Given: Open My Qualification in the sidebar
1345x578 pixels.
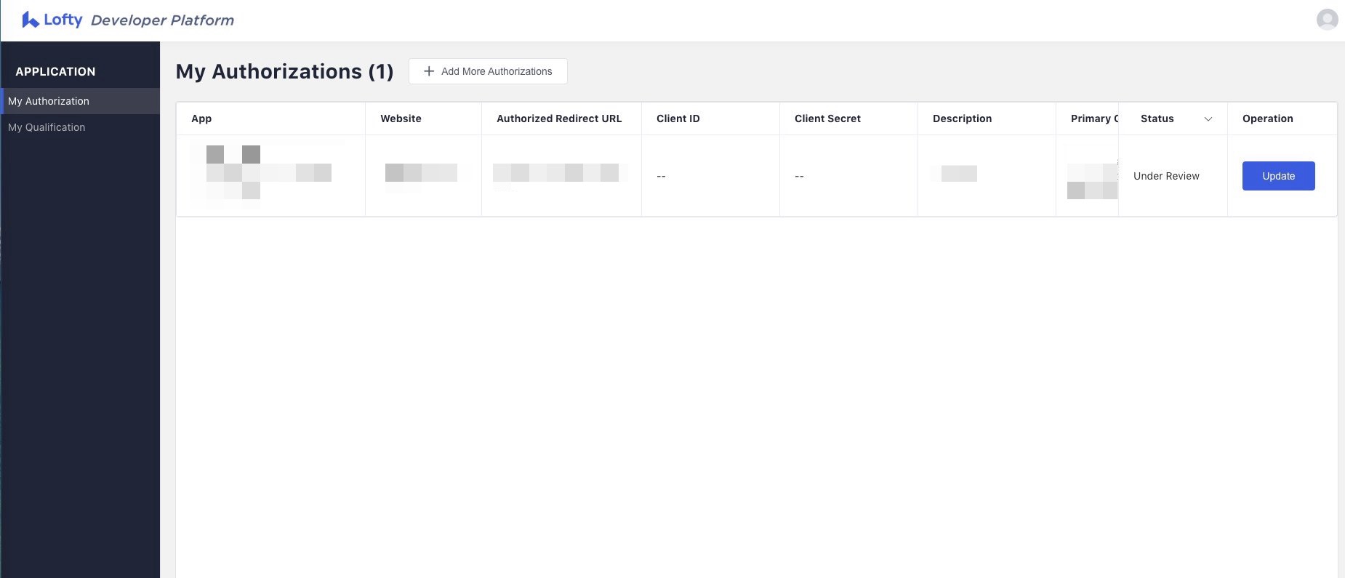Looking at the screenshot, I should point(47,127).
